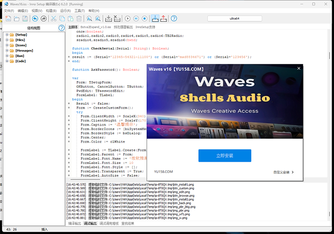Select the [Files] section label
The width and height of the screenshot is (334, 234).
pos(20,40)
